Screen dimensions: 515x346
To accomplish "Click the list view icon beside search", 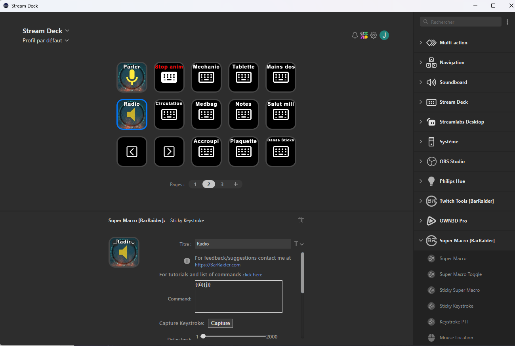I will (x=510, y=22).
